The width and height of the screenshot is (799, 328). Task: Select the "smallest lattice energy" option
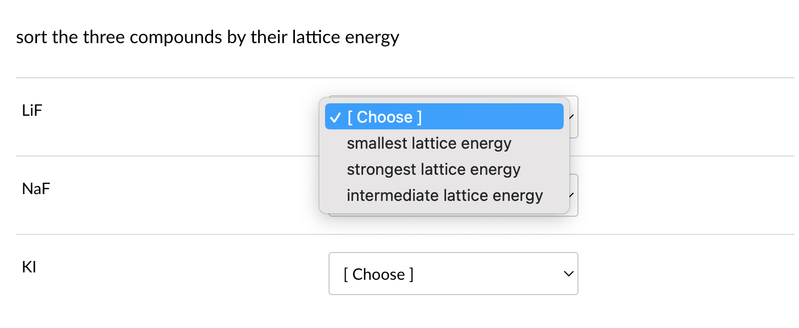point(428,144)
